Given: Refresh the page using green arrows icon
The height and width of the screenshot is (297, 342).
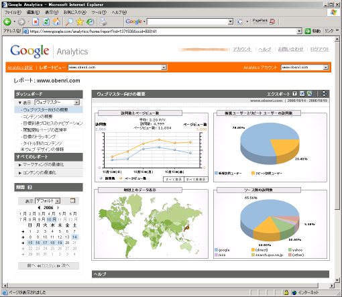Looking at the screenshot, I should click(46, 21).
